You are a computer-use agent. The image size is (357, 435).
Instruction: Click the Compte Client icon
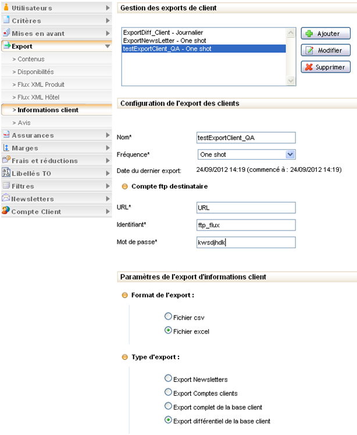[6, 211]
